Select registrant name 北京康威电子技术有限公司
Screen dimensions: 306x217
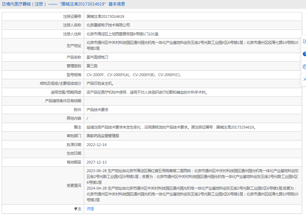pyautogui.click(x=108, y=25)
